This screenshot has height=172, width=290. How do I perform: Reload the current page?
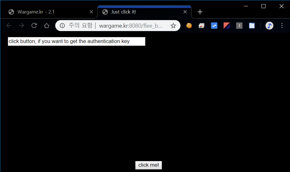pyautogui.click(x=34, y=25)
